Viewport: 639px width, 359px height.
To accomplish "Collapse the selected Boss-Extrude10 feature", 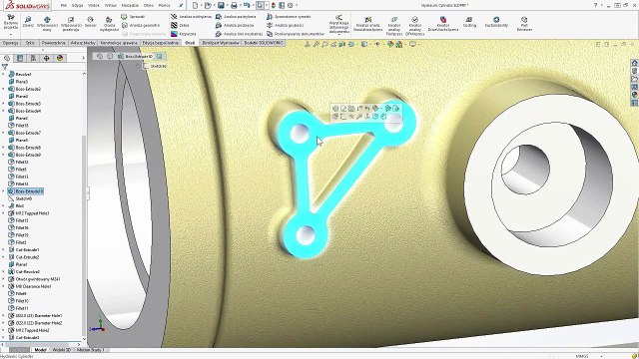I will (x=4, y=191).
